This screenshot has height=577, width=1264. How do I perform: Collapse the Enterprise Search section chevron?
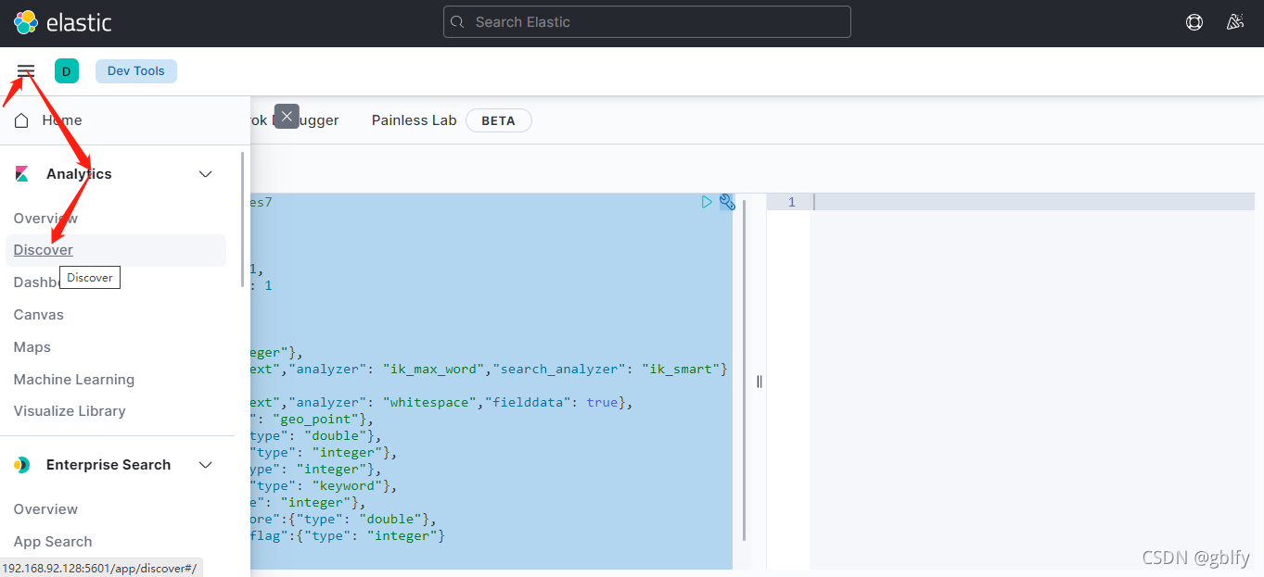click(x=206, y=465)
